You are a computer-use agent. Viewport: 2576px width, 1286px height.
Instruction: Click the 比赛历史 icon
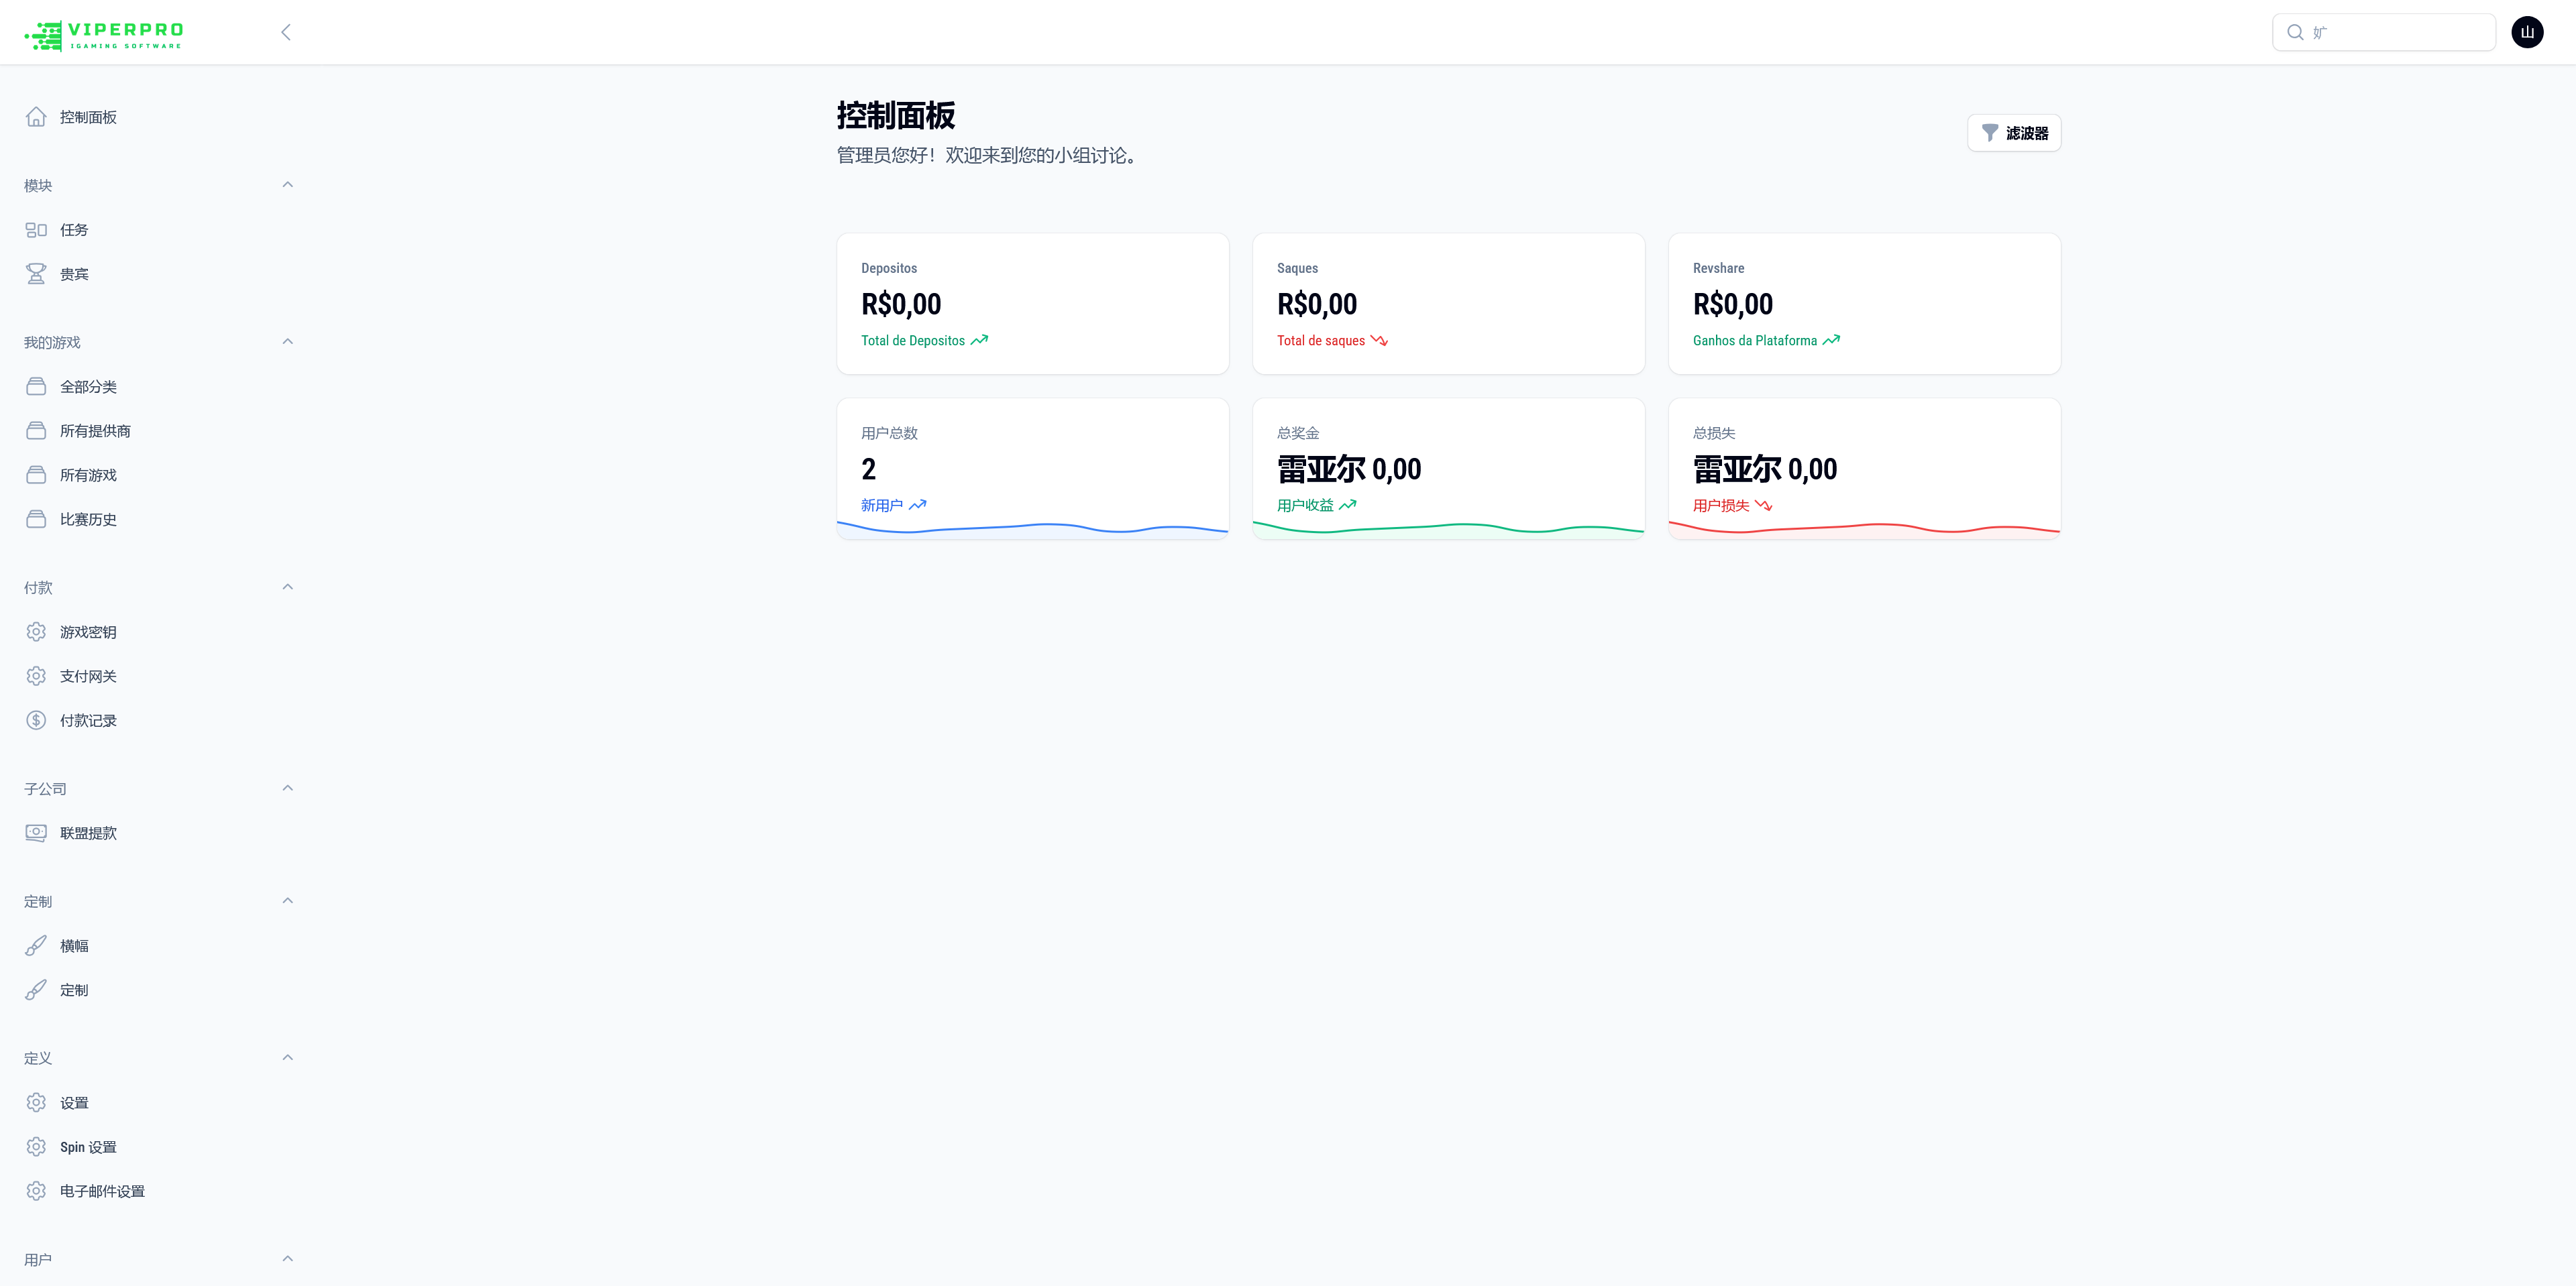click(36, 518)
